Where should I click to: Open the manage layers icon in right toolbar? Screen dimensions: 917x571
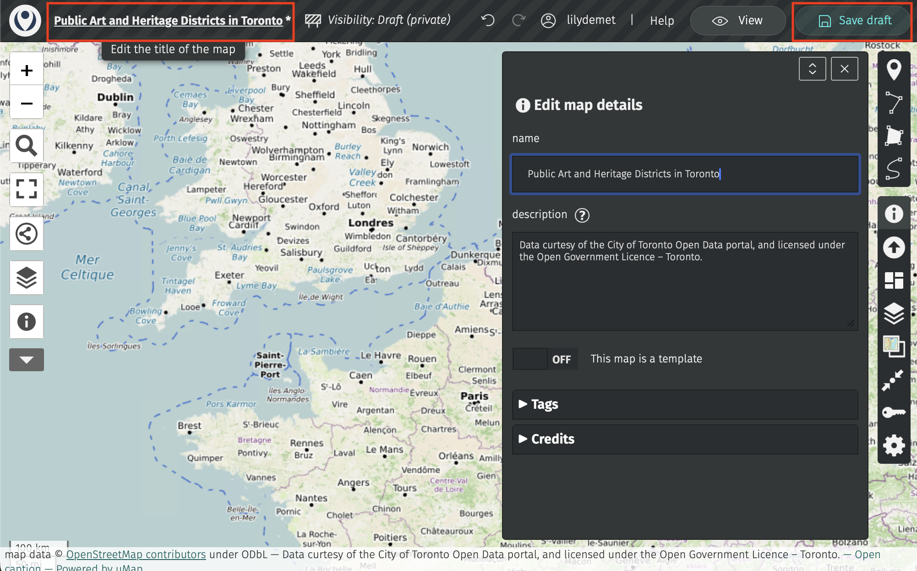click(x=894, y=314)
